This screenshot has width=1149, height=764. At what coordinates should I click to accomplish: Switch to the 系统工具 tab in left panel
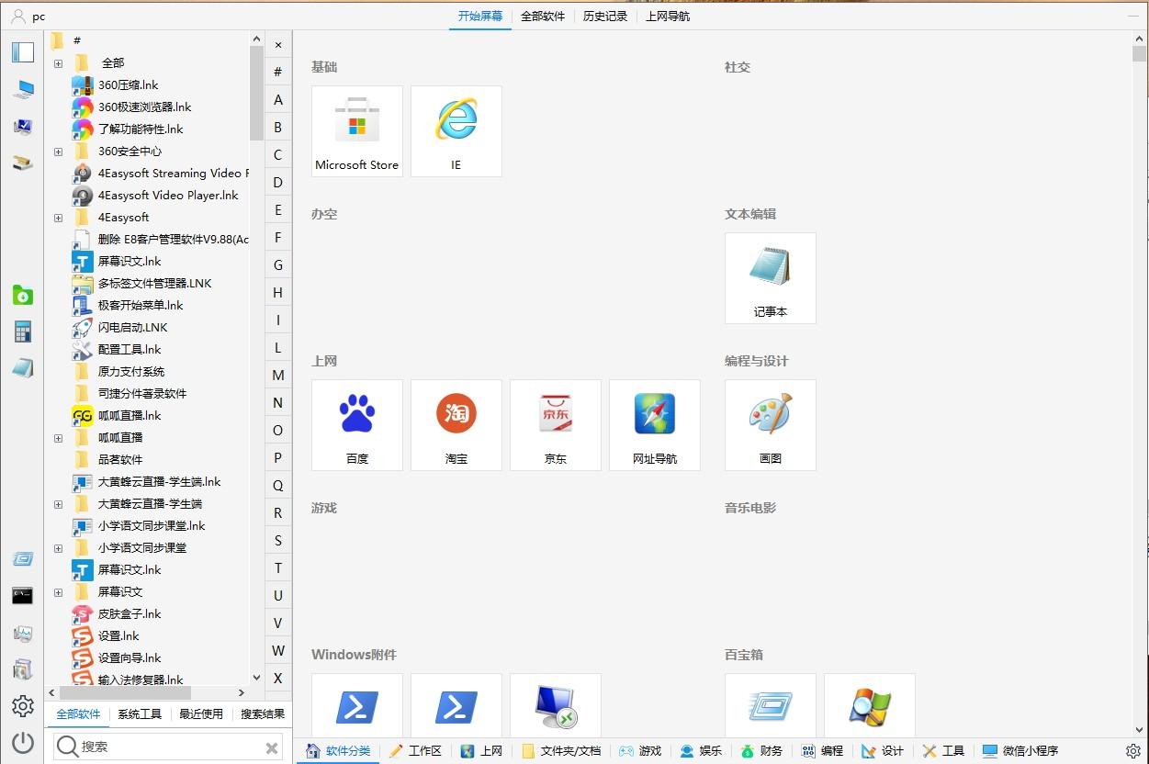140,713
